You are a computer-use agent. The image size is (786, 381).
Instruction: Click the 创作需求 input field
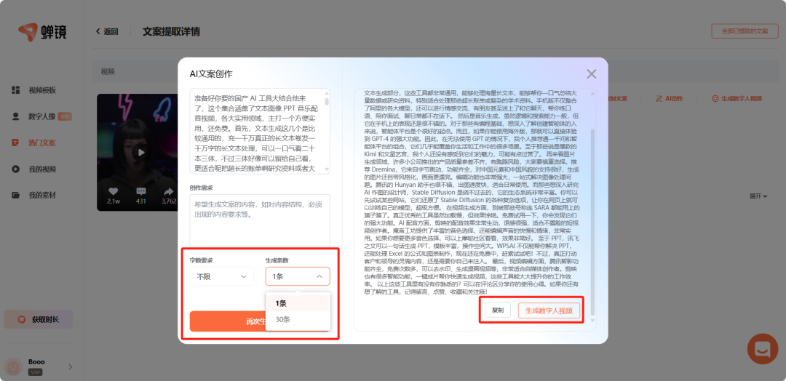pyautogui.click(x=260, y=220)
